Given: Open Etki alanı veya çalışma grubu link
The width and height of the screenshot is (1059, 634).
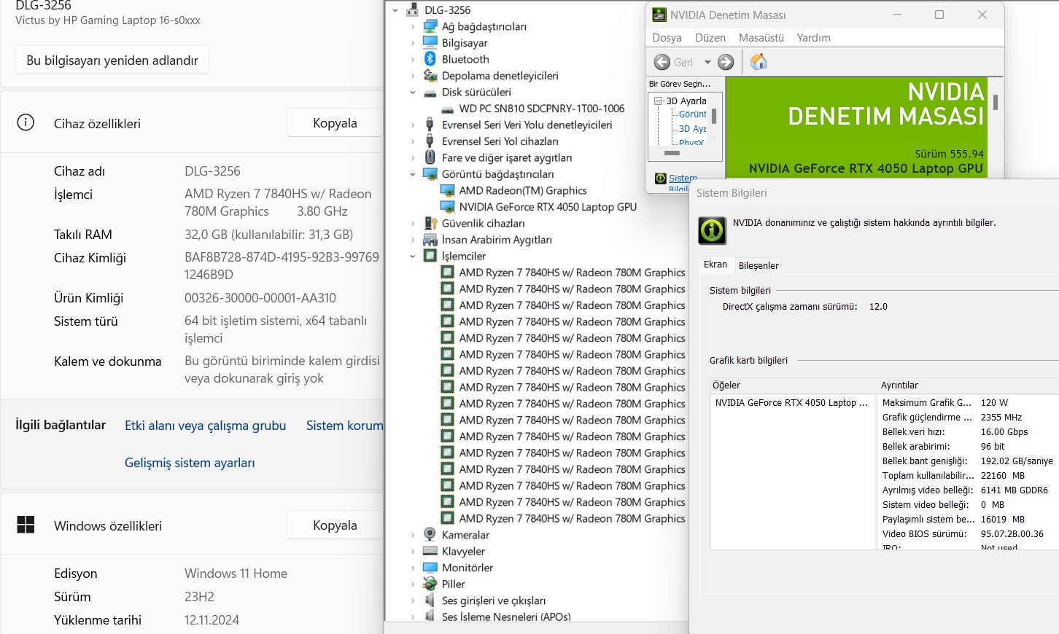Looking at the screenshot, I should click(x=205, y=426).
